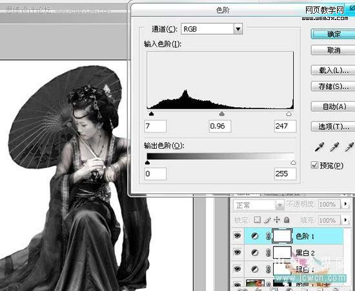
Task: Click the lock image pixels brush icon
Action: point(267,220)
